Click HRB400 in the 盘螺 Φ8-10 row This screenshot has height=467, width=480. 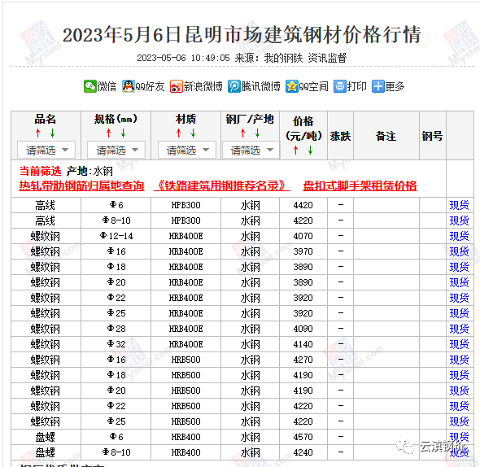click(186, 452)
